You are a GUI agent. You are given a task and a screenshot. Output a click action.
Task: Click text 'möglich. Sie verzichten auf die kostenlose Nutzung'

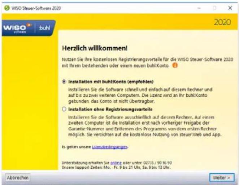[119, 135]
